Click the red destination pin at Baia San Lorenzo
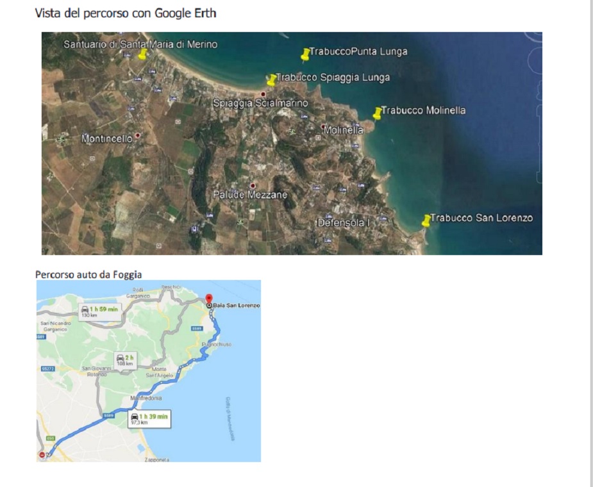This screenshot has height=487, width=593. coord(209,299)
